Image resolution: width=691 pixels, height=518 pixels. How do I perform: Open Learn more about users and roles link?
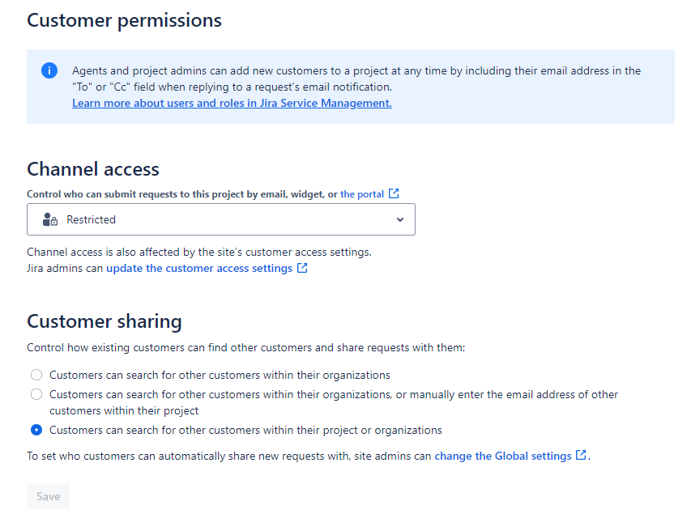pos(232,103)
